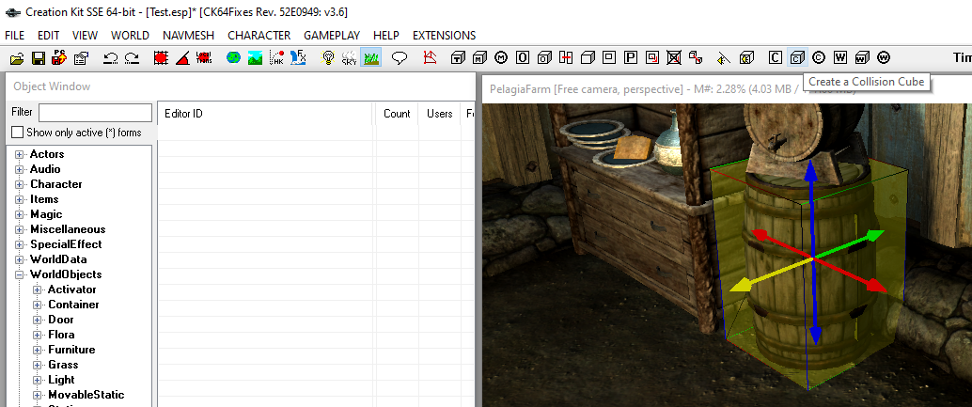Open the FILE menu
The width and height of the screenshot is (972, 407).
coord(14,36)
